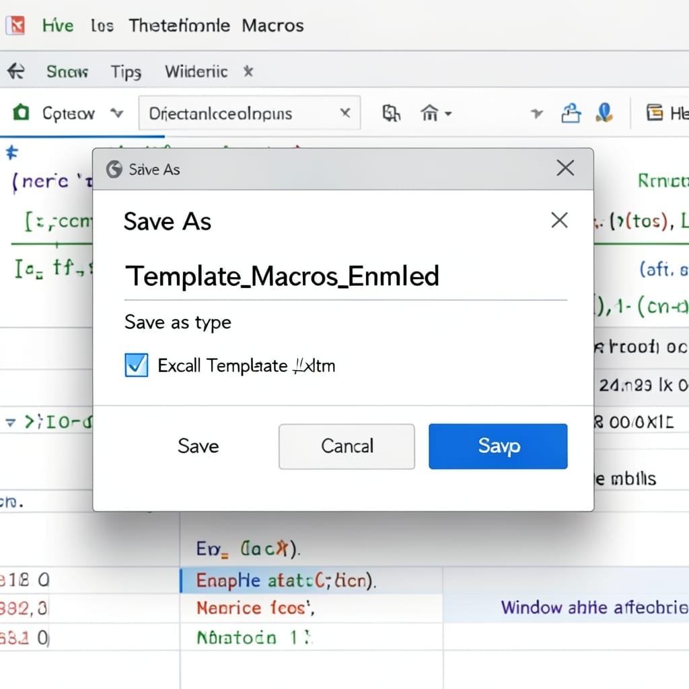Click the red app logo icon
Viewport: 689px width, 689px height.
click(16, 25)
